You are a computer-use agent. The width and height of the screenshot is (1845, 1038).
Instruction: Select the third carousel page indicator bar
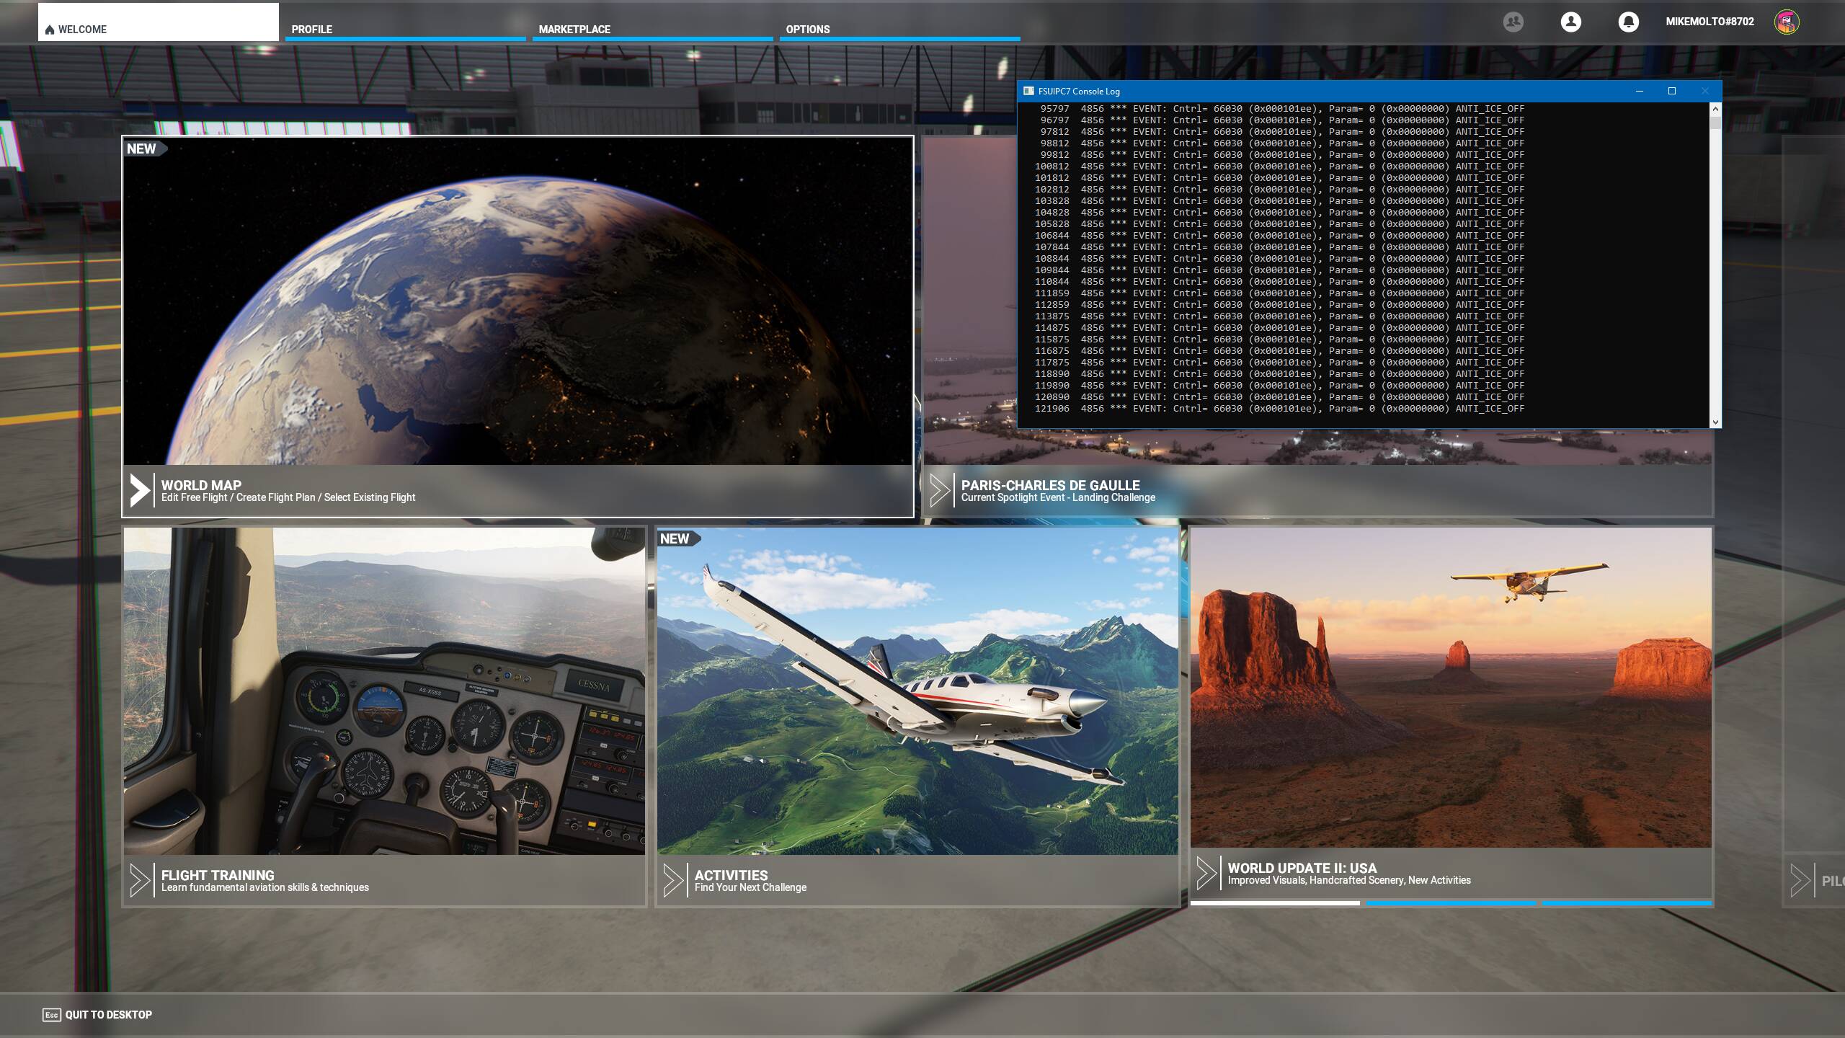[x=1626, y=902]
